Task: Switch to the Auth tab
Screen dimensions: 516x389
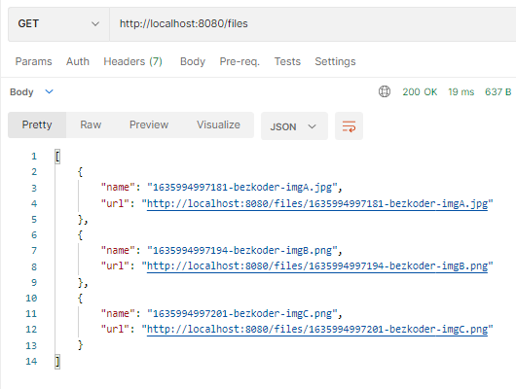Action: (x=78, y=61)
